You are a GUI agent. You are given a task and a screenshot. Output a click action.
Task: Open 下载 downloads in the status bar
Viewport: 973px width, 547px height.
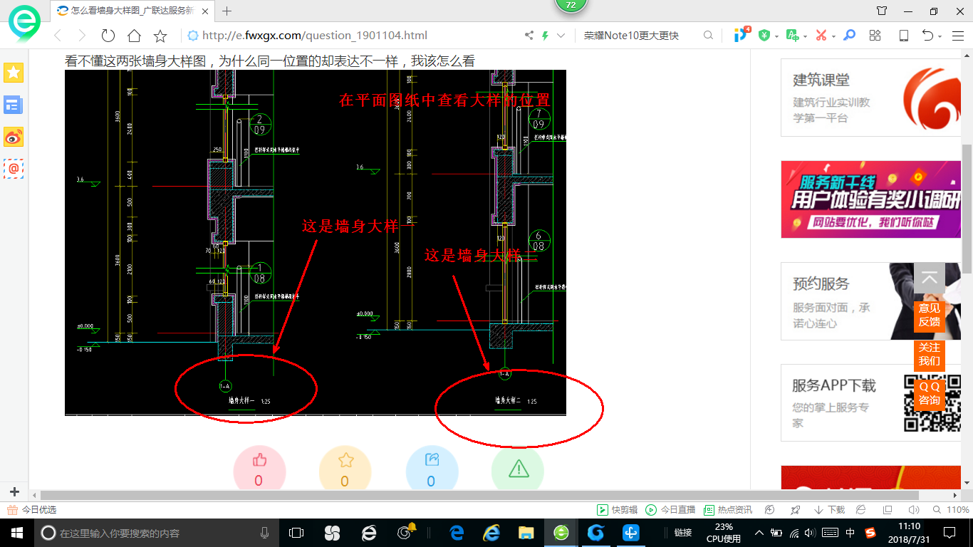(829, 510)
